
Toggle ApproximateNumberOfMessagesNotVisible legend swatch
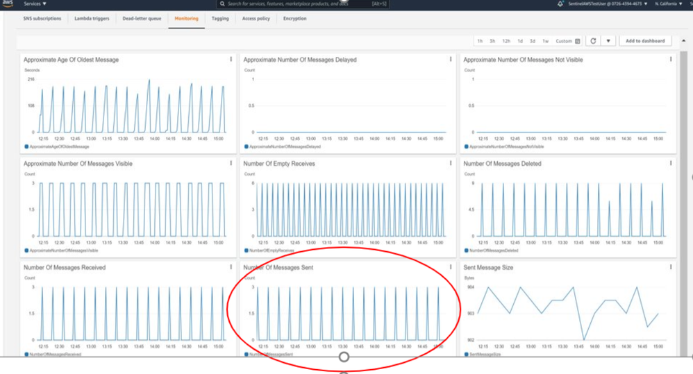(x=466, y=146)
